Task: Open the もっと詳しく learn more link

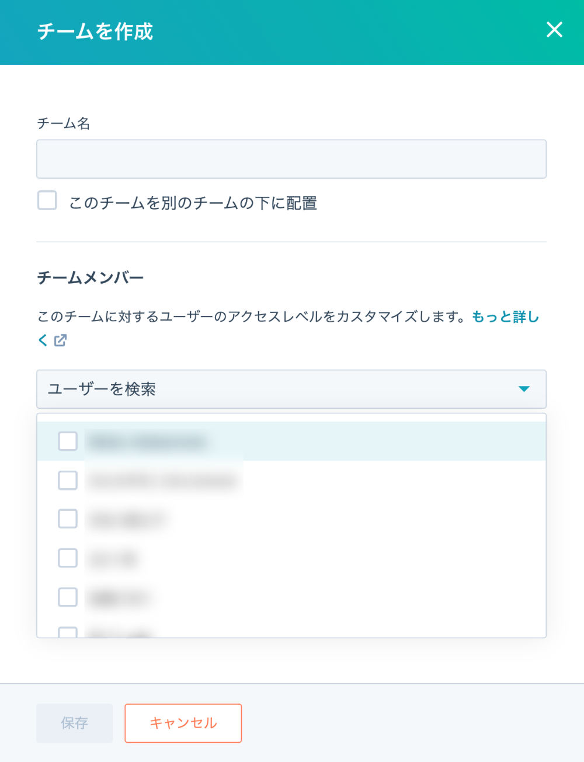Action: [x=505, y=317]
